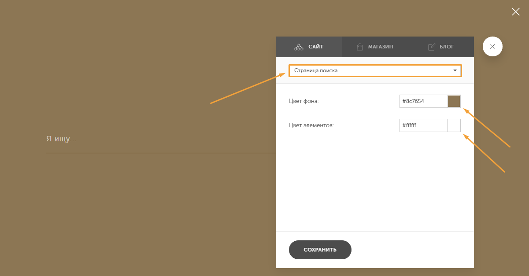This screenshot has width=529, height=276.
Task: Click the elements color hex field #ffffff
Action: click(x=423, y=125)
